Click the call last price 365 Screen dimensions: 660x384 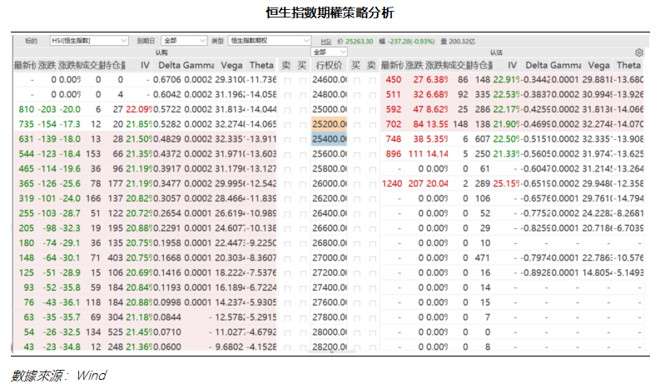26,183
